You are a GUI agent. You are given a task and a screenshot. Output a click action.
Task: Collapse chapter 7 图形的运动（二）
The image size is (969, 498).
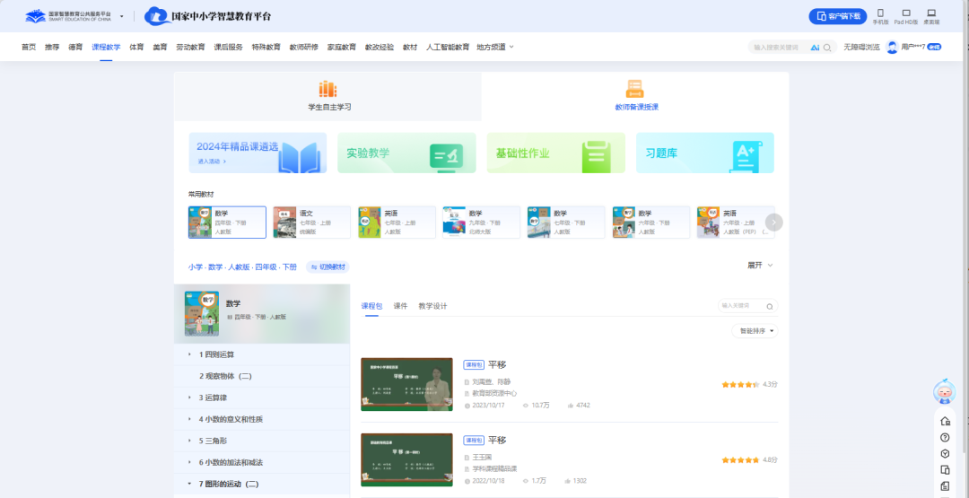[262, 485]
